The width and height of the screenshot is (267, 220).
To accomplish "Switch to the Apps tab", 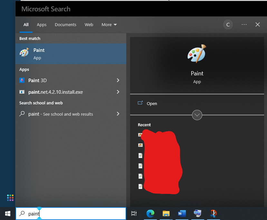I will [x=42, y=25].
